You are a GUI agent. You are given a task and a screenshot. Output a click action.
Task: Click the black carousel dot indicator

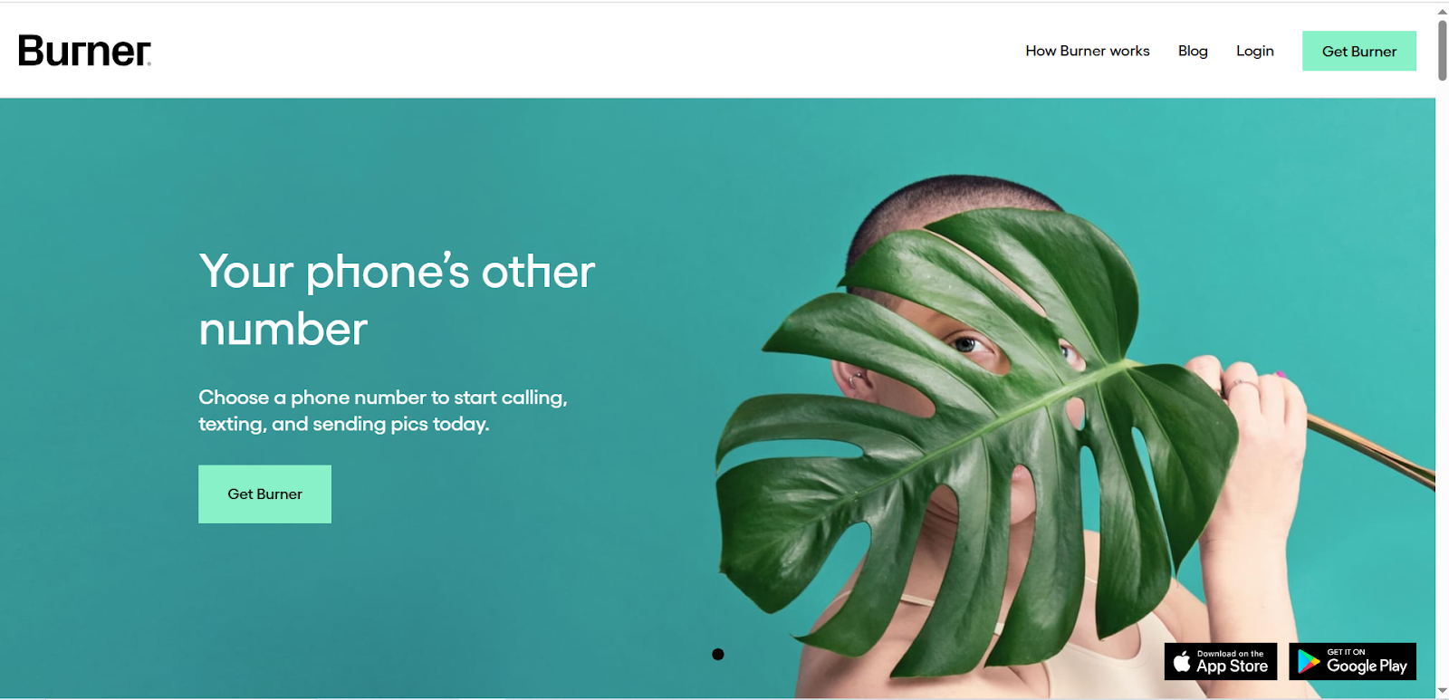pyautogui.click(x=718, y=654)
